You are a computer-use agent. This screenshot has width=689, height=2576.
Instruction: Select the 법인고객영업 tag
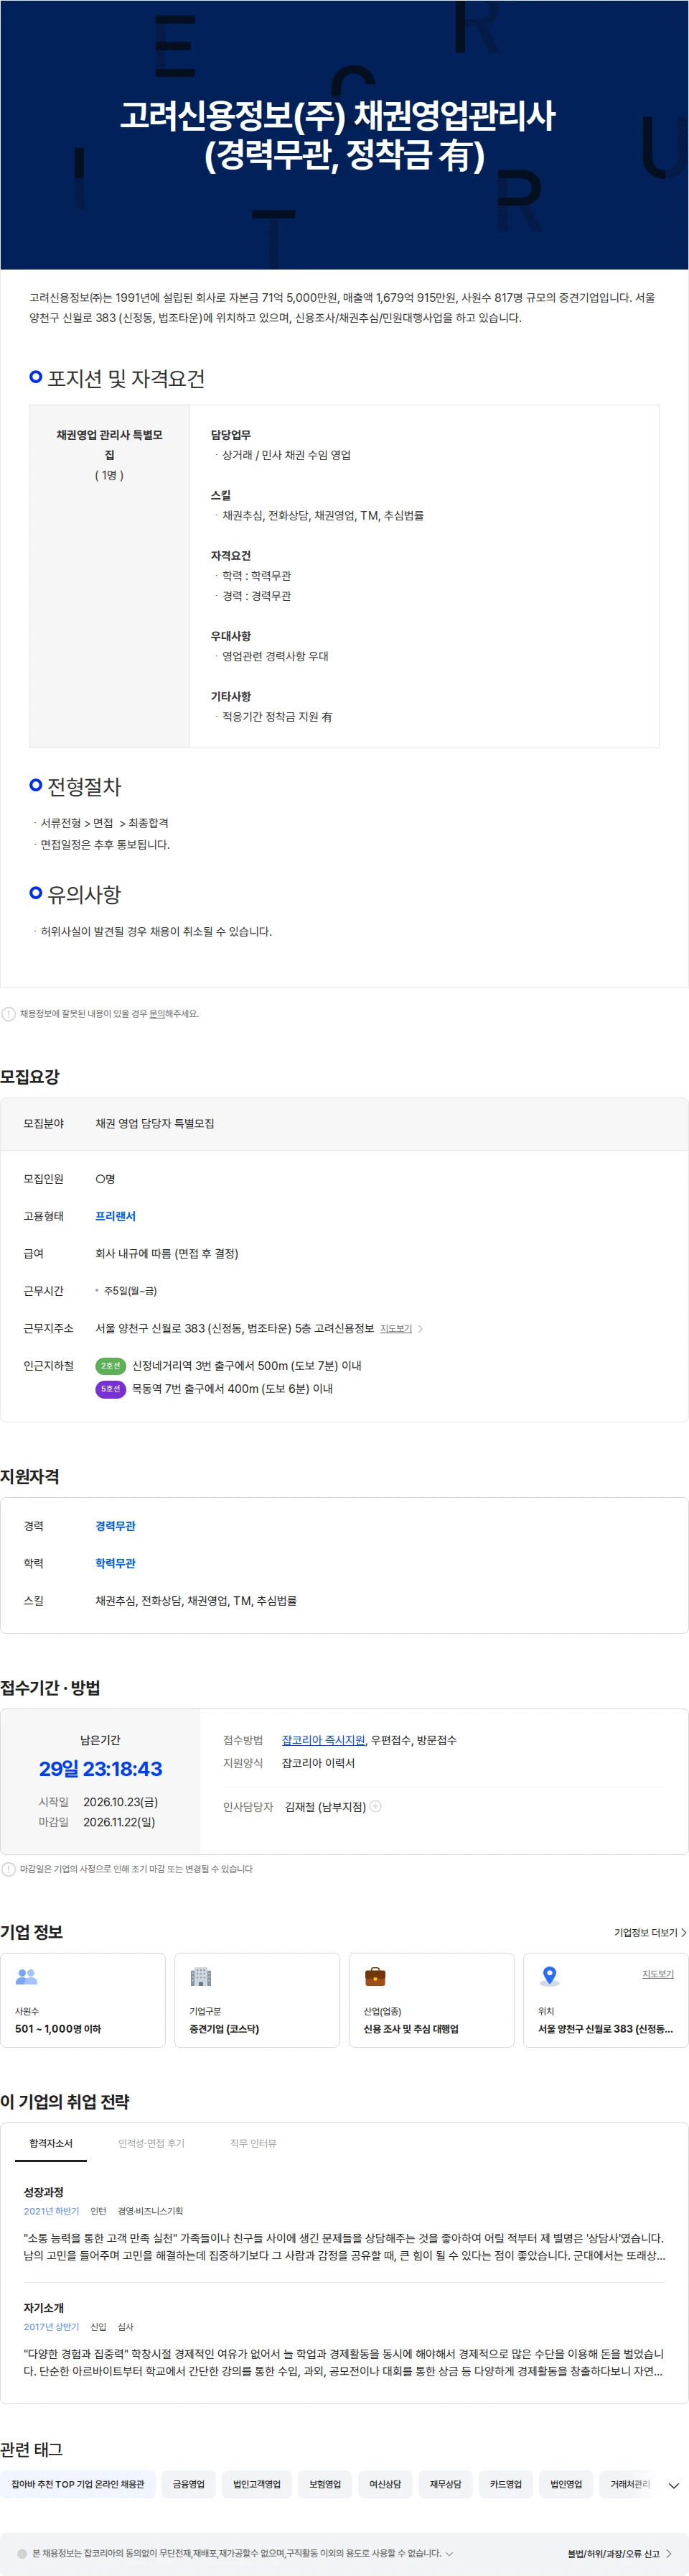pyautogui.click(x=257, y=2484)
